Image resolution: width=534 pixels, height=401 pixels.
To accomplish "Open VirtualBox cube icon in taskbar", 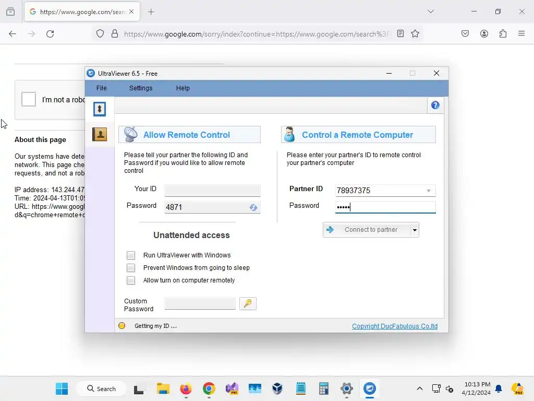I will pyautogui.click(x=277, y=388).
